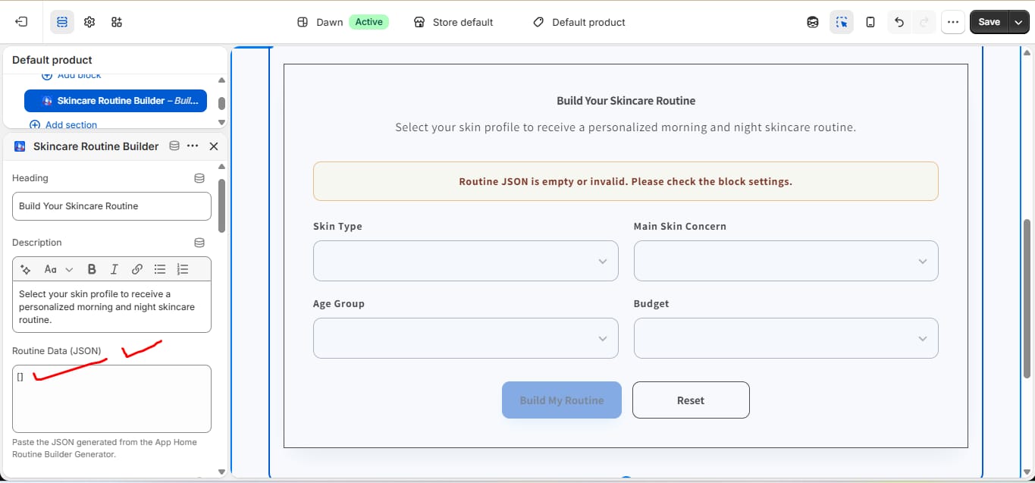Open the Budget dropdown
Viewport: 1035px width, 483px height.
click(786, 338)
